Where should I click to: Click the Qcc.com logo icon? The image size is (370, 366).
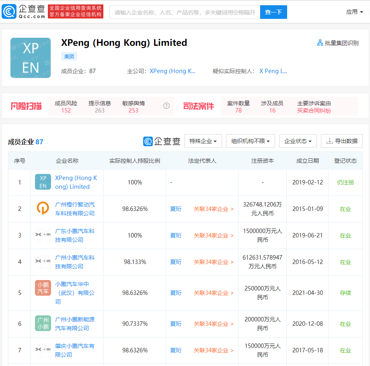click(9, 12)
